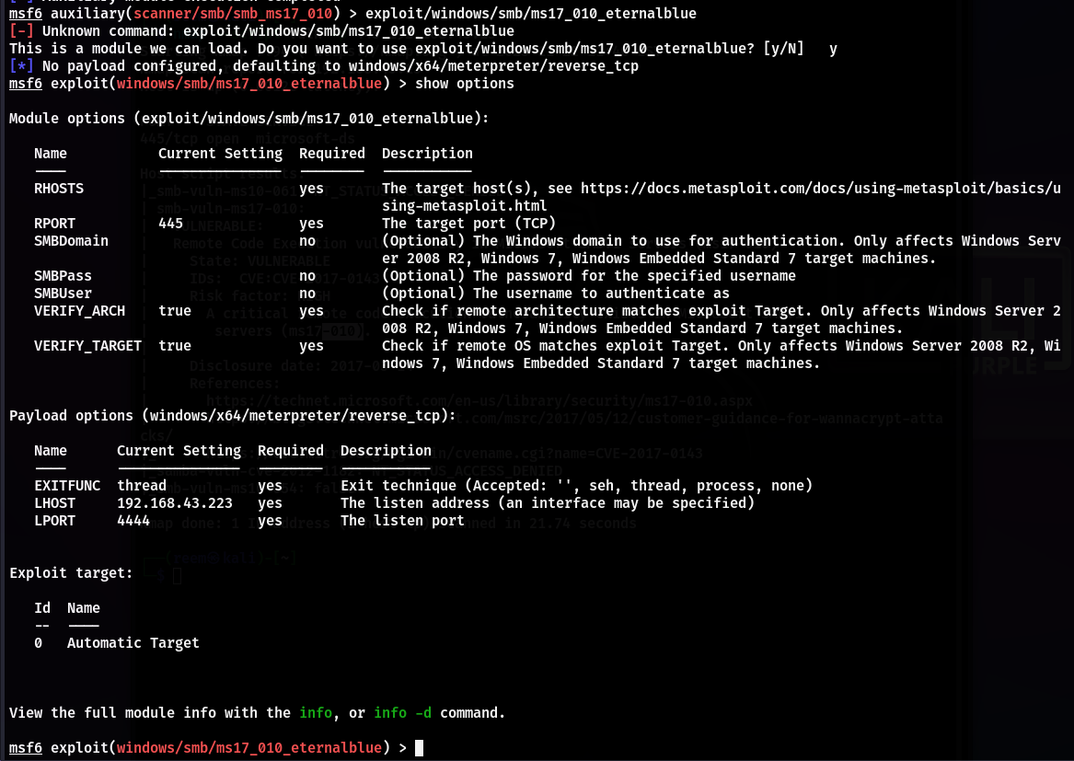Click the SMBDomain option name
The width and height of the screenshot is (1074, 761).
(71, 241)
